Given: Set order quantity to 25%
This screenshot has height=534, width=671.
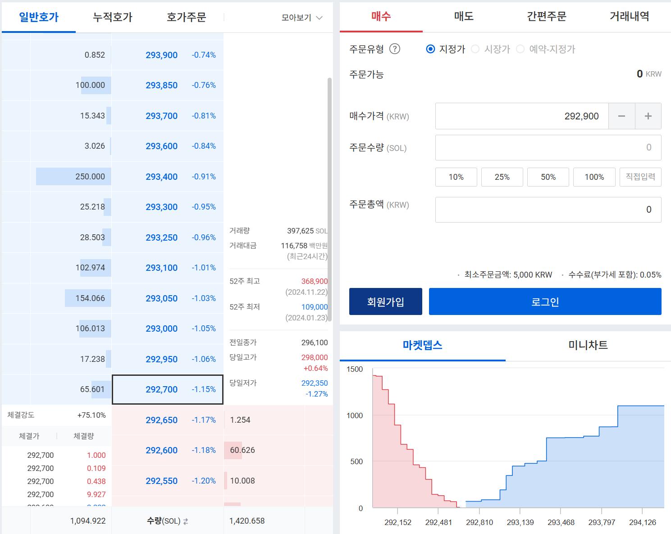Looking at the screenshot, I should tap(502, 177).
